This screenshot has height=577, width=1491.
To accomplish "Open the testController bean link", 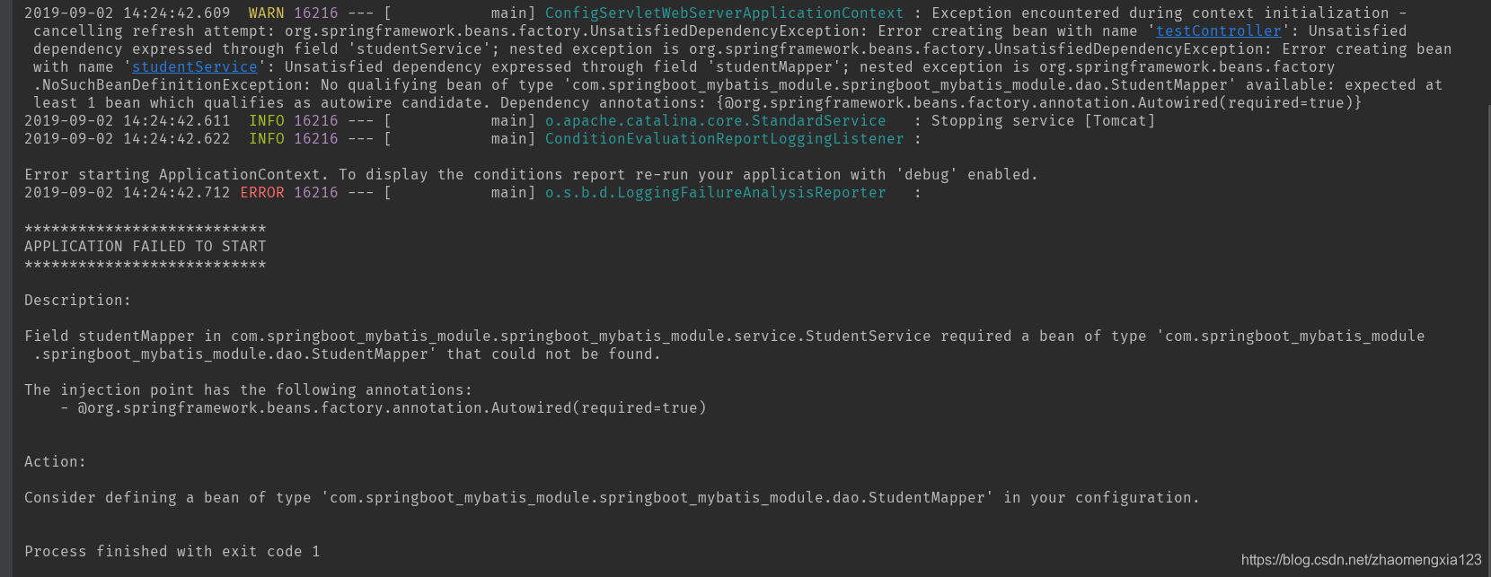I will coord(1218,31).
